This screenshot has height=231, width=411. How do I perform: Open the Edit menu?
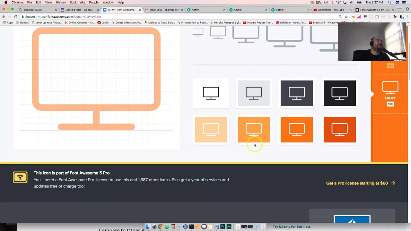[39, 2]
